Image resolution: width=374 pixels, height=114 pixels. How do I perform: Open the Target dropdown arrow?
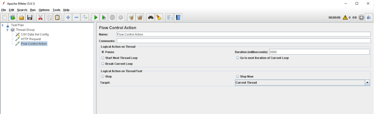tap(367, 83)
